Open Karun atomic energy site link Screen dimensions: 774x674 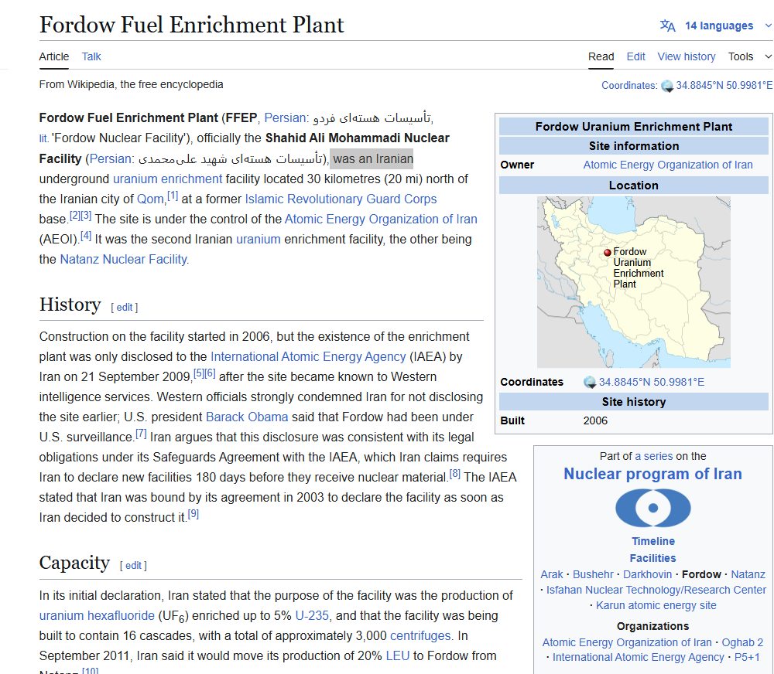coord(656,605)
